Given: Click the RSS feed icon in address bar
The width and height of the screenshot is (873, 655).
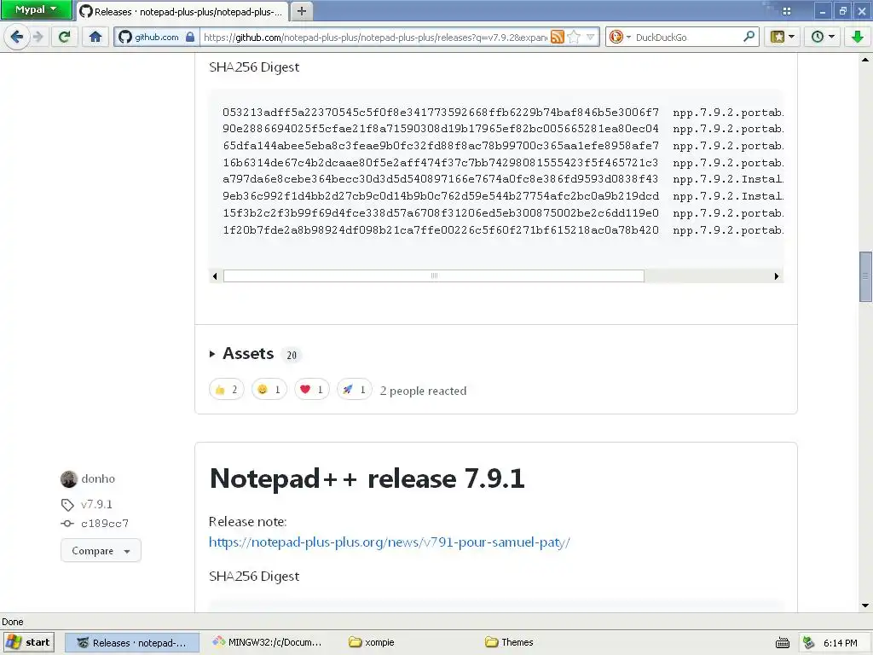Looking at the screenshot, I should pos(558,37).
